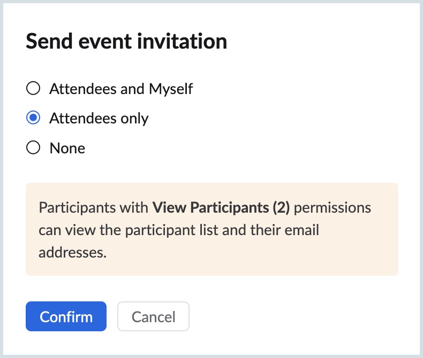Screen dimensions: 423x358
Task: Choose the None radio option
Action: pyautogui.click(x=33, y=148)
